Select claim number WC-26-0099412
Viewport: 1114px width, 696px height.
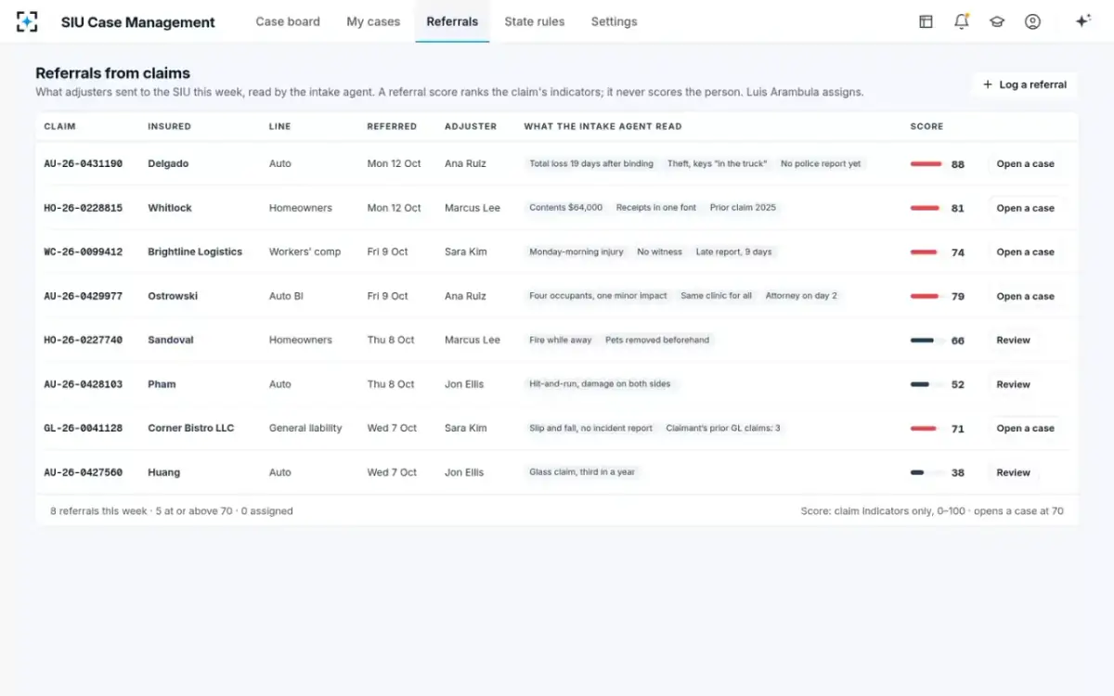(83, 252)
